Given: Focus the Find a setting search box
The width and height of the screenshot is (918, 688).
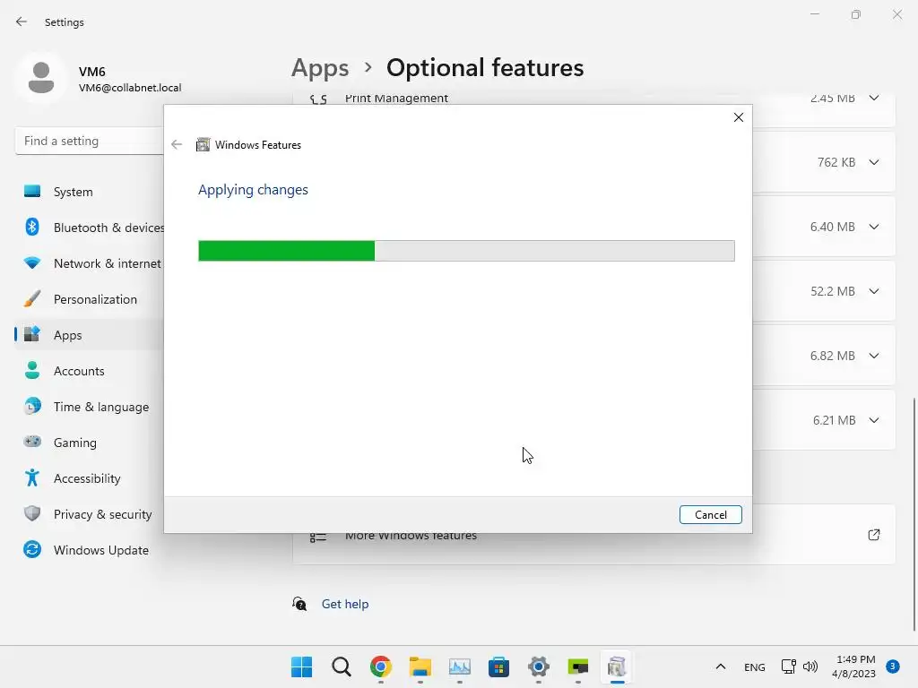Looking at the screenshot, I should coord(89,141).
